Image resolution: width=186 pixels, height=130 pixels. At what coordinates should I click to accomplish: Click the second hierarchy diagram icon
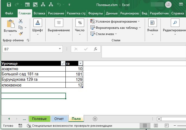tap(51, 5)
